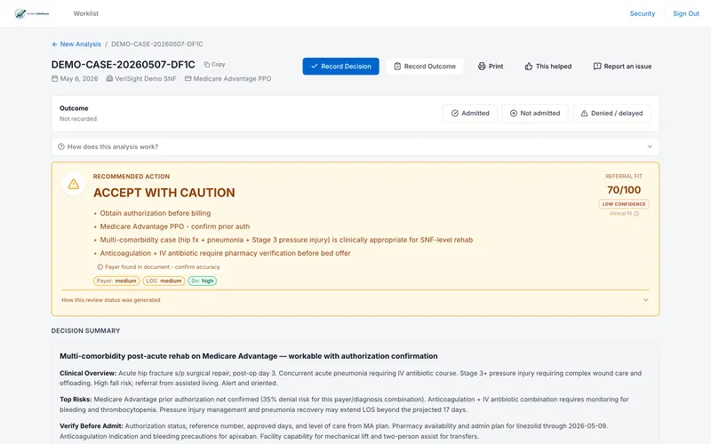Click 'Medicare Advantage PPO - confirm prior auth' bullet
711x444 pixels.
point(174,226)
